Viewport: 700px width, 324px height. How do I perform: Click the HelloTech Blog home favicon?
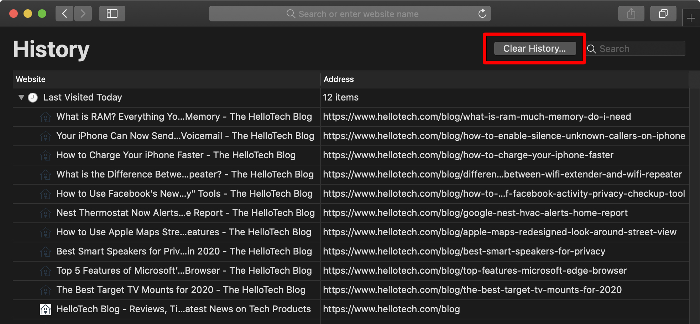pos(46,309)
